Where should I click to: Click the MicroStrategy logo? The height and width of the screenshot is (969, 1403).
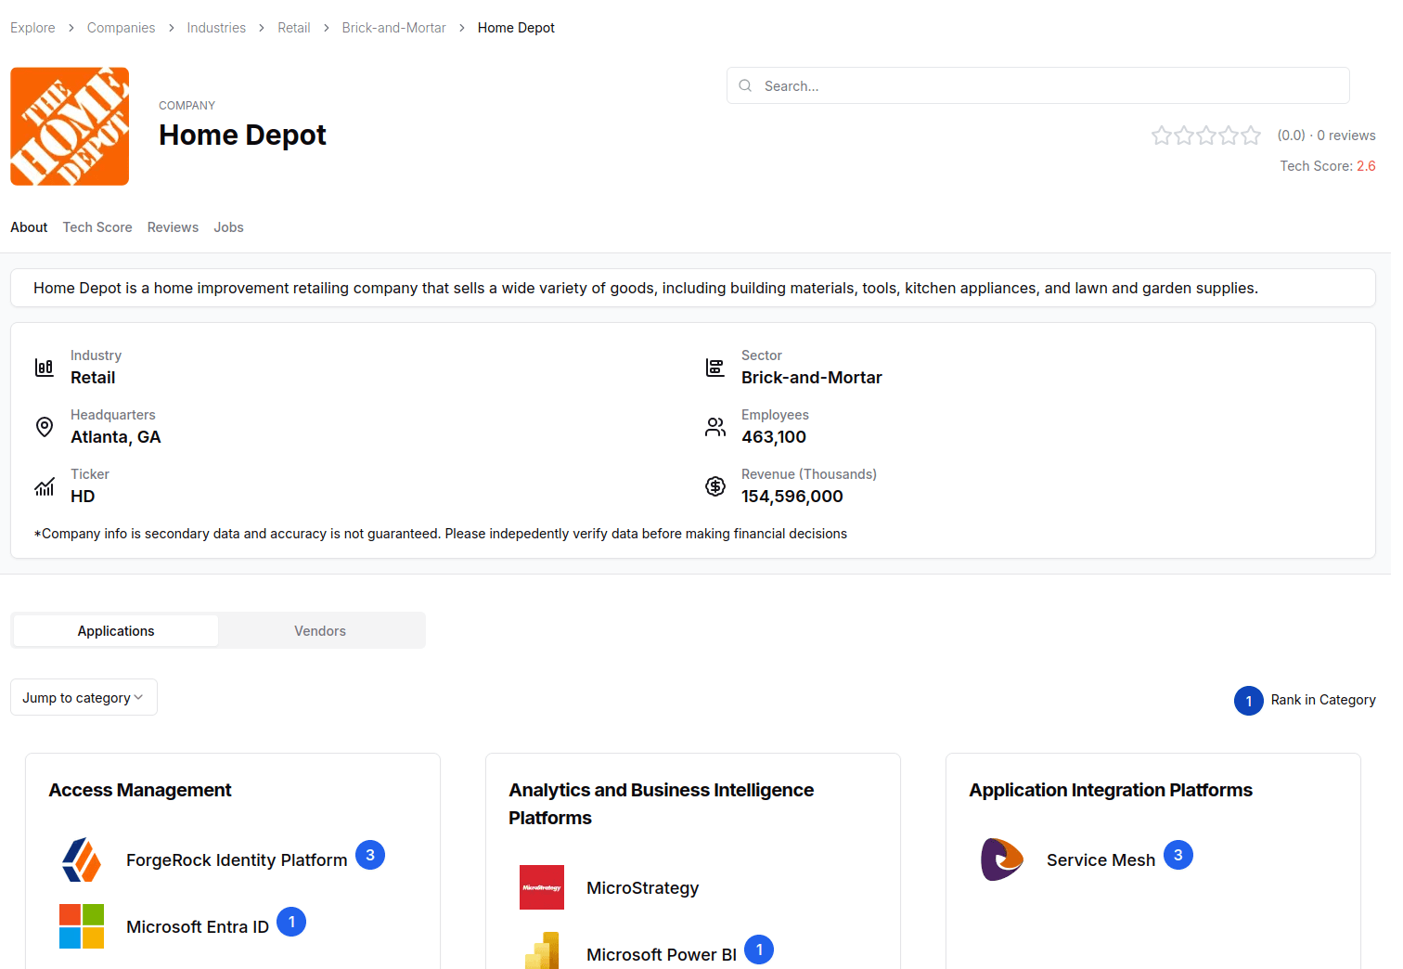[542, 887]
